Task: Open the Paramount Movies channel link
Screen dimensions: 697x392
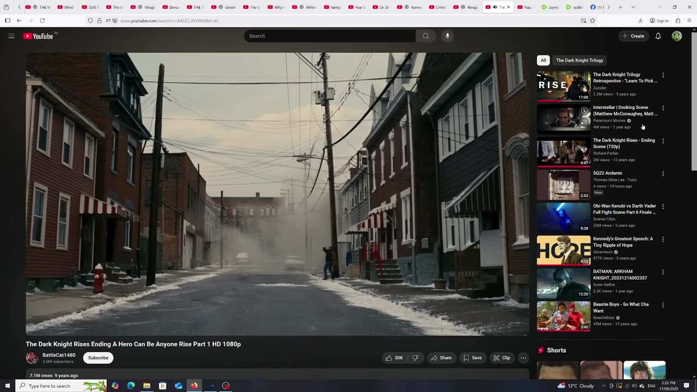Action: tap(609, 120)
